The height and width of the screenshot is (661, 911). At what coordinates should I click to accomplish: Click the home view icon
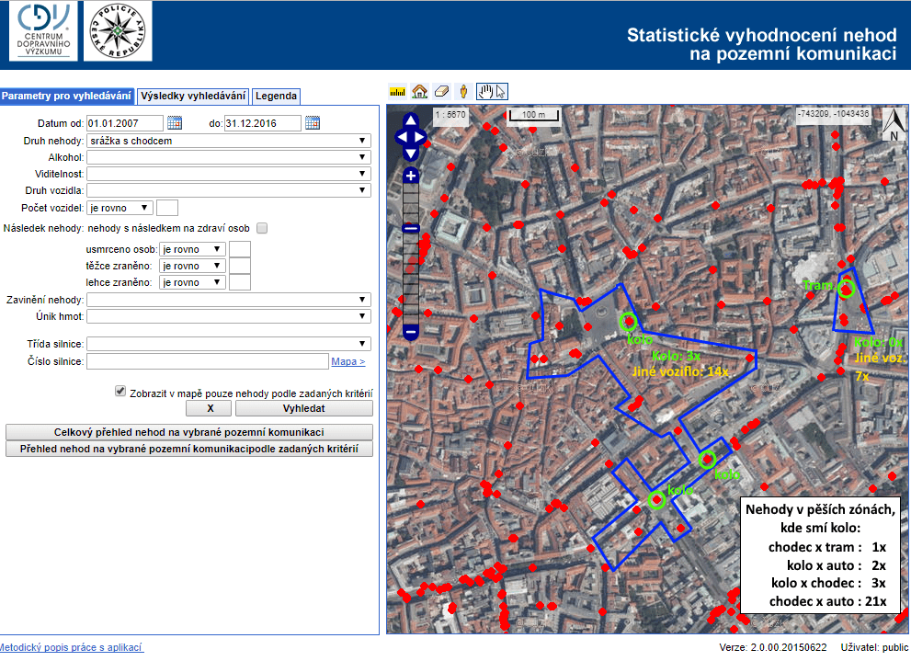(x=419, y=91)
